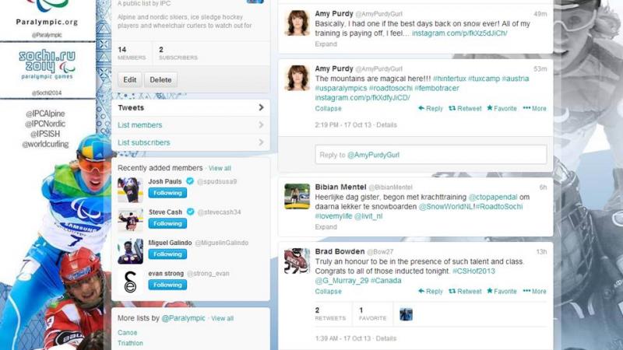View all lists by @Paralympic
623x350 pixels.
pos(223,318)
